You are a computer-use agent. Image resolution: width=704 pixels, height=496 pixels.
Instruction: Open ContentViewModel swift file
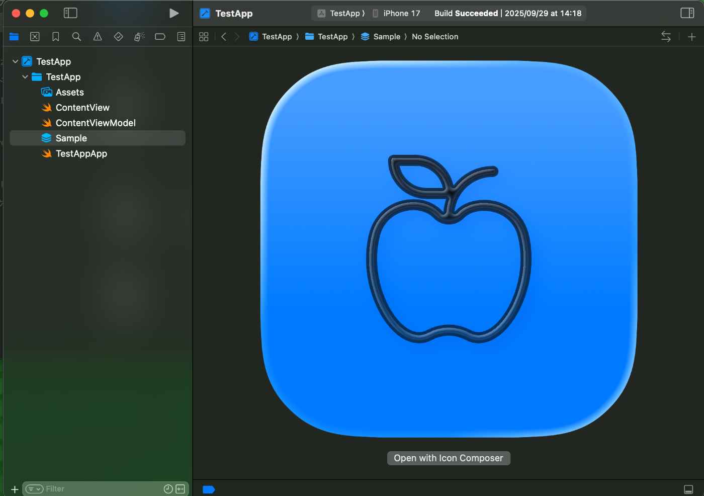[96, 123]
